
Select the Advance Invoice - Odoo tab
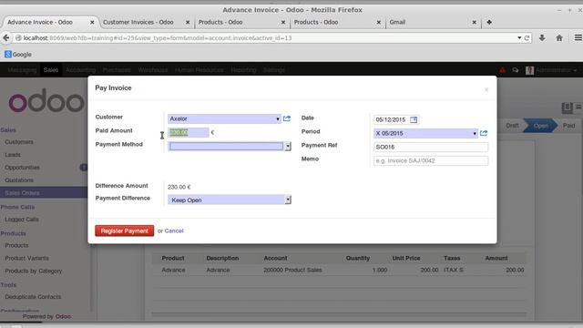40,22
